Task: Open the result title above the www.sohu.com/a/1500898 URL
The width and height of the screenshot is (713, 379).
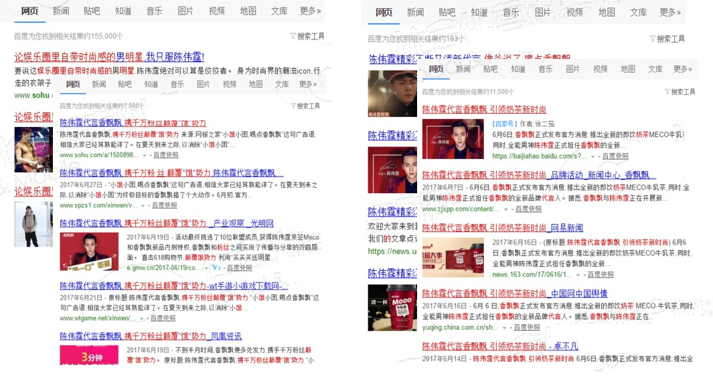Action: [x=133, y=123]
